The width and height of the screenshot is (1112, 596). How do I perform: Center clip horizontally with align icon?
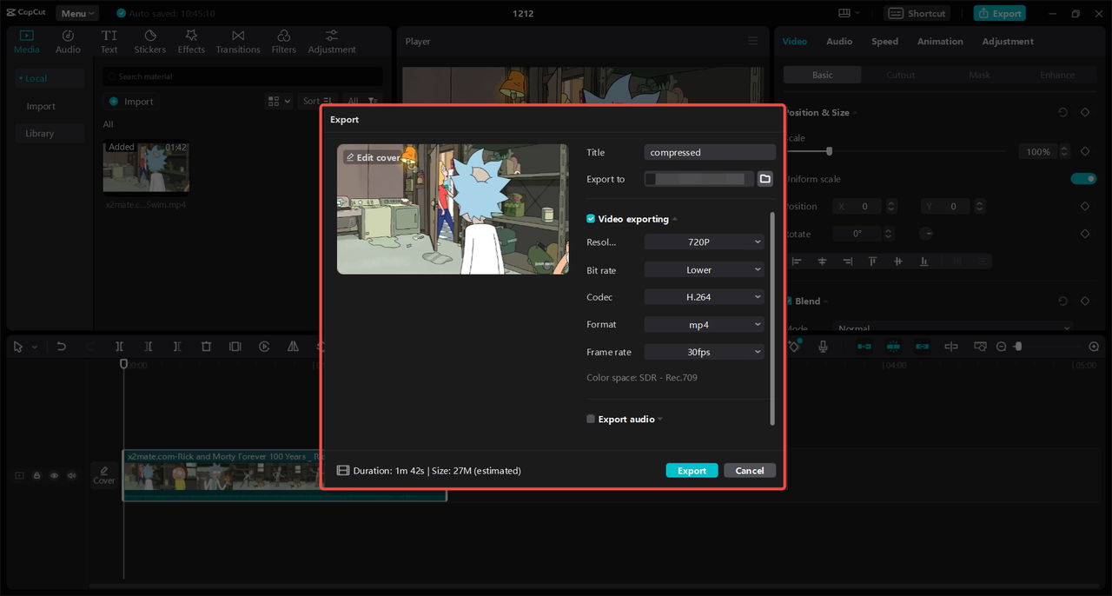(821, 262)
